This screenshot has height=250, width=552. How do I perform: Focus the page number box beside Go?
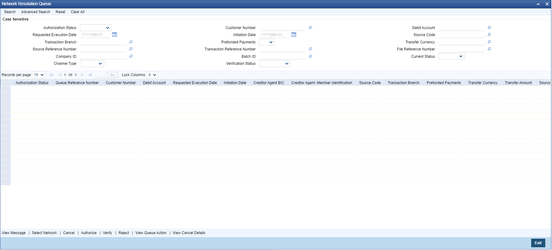(100, 75)
